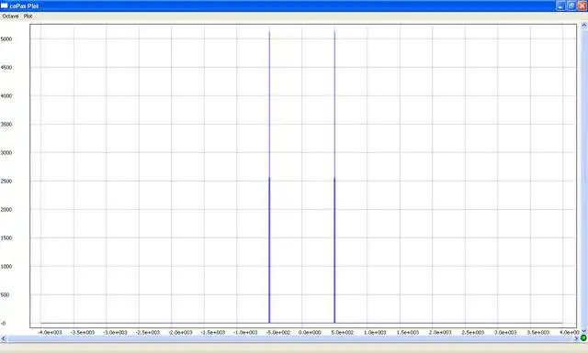Open the Plot menu
Screen dimensions: 588x353
pos(28,17)
